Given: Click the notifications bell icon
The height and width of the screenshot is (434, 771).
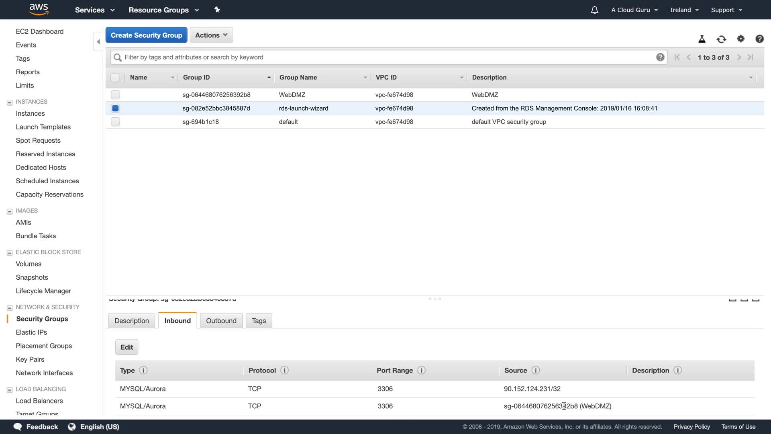Looking at the screenshot, I should click(594, 10).
